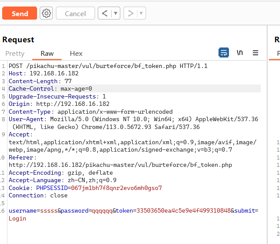Click the Request panel heading
The width and height of the screenshot is (280, 244).
pos(18,40)
